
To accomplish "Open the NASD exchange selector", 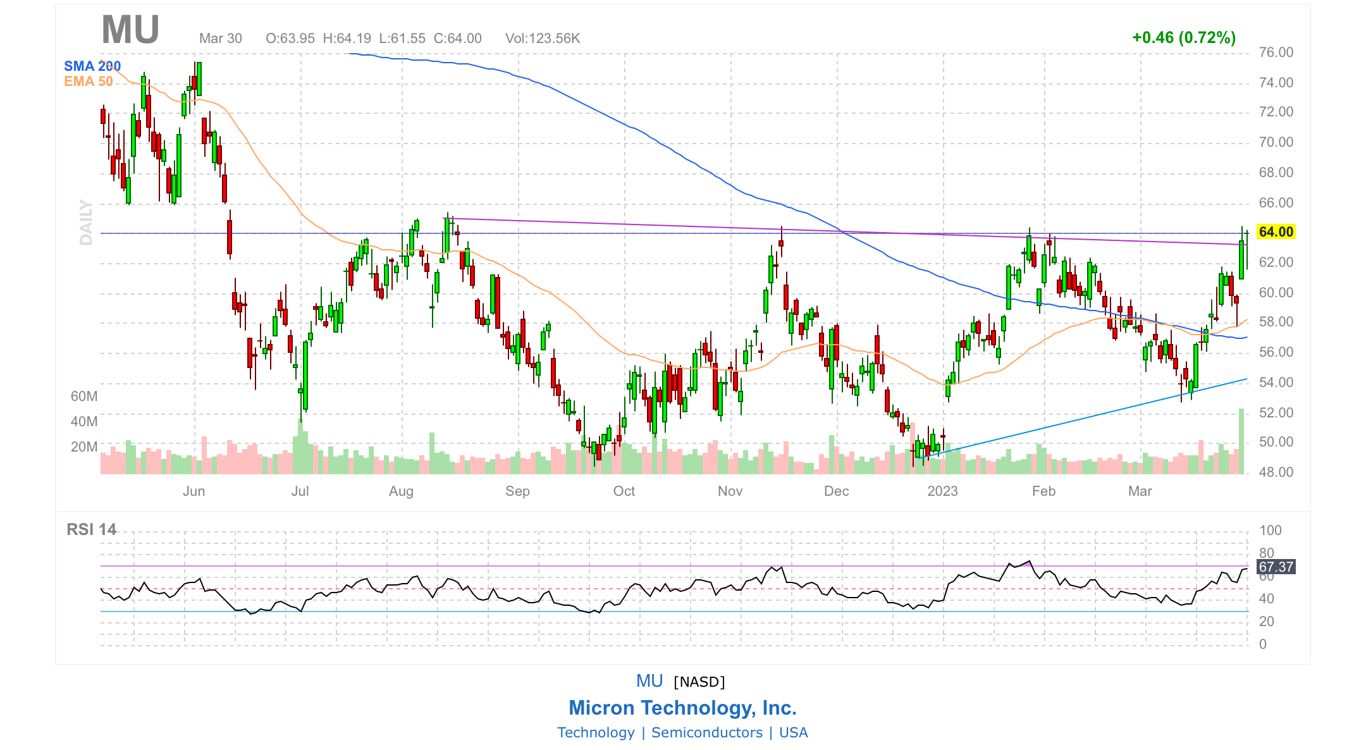I will [x=699, y=681].
